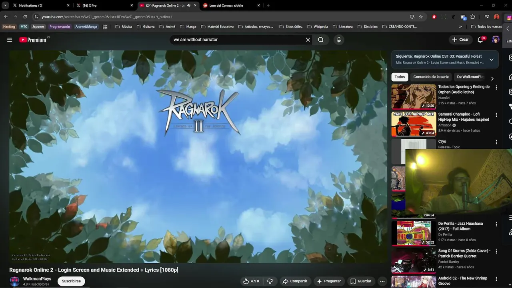Click install app icon in address bar
The image size is (512, 288).
[412, 17]
